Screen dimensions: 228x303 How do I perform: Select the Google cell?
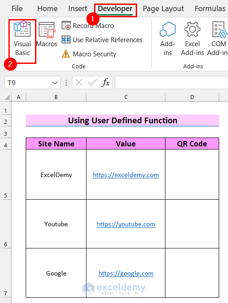(56, 273)
